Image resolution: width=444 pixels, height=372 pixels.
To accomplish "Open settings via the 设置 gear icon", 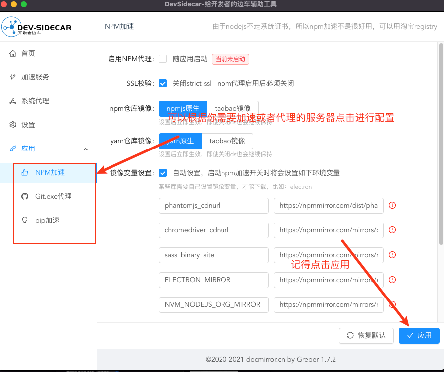I will tap(12, 125).
